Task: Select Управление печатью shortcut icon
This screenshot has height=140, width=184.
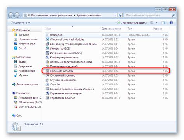Action: [47, 98]
